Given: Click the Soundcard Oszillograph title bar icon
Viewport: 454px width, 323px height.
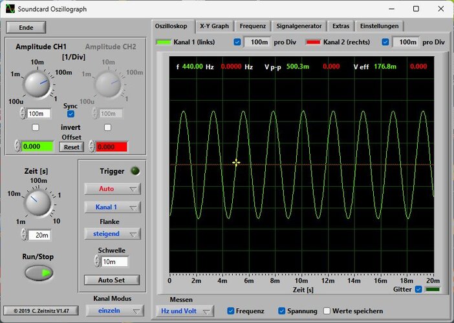Looking at the screenshot, I should click(x=10, y=8).
